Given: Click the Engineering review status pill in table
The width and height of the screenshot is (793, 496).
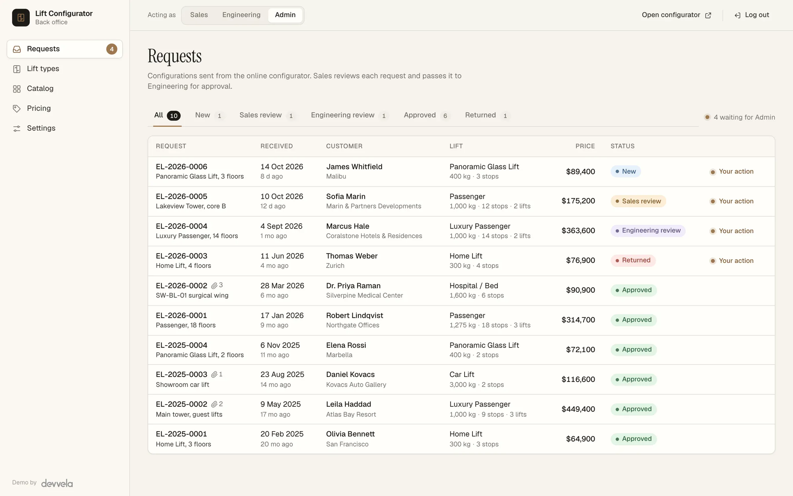Looking at the screenshot, I should point(648,230).
